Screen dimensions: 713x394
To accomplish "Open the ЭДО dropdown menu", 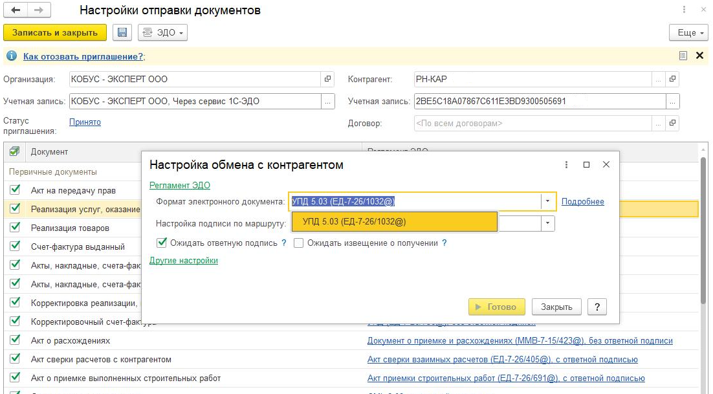I will [x=162, y=33].
